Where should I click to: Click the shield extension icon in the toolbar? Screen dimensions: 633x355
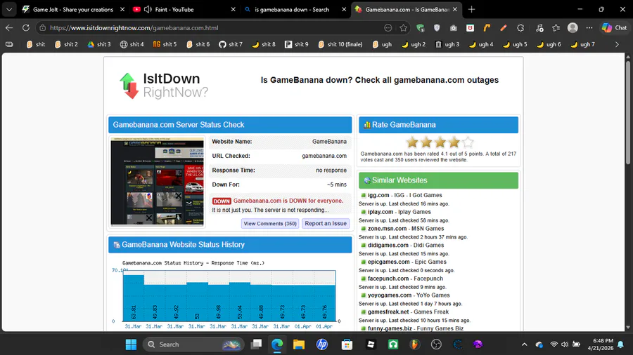pos(437,28)
